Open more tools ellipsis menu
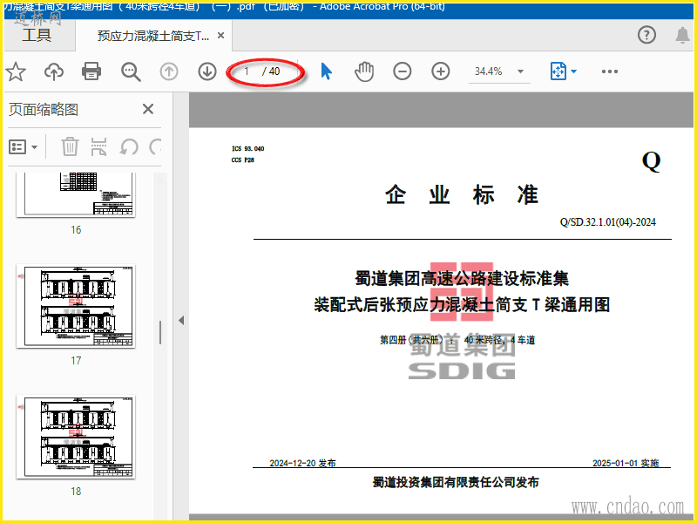Viewport: 697px width, 523px height. tap(610, 71)
